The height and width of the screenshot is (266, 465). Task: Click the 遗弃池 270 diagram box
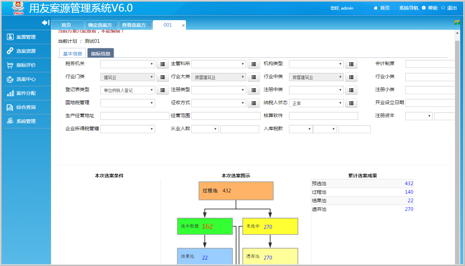pyautogui.click(x=270, y=257)
